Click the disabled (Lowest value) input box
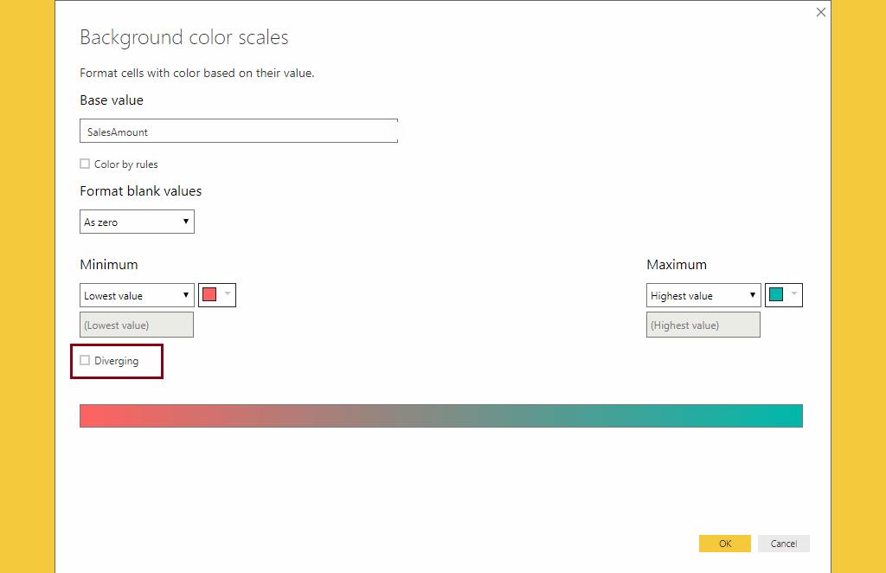The width and height of the screenshot is (886, 573). pyautogui.click(x=136, y=324)
